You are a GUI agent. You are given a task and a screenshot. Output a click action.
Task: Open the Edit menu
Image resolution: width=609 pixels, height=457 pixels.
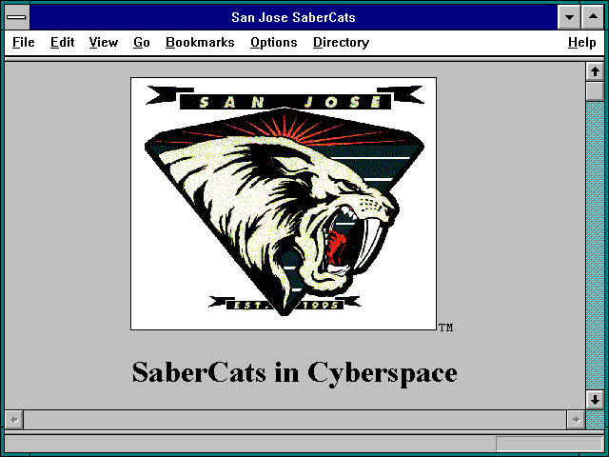pos(62,42)
